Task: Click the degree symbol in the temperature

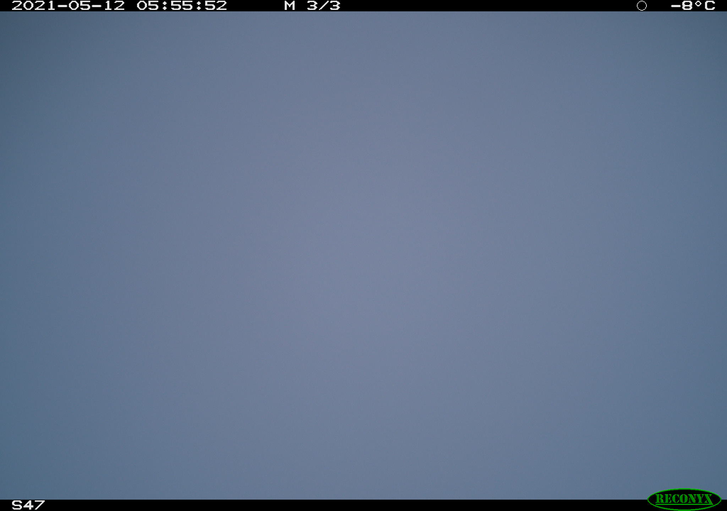Action: point(699,4)
